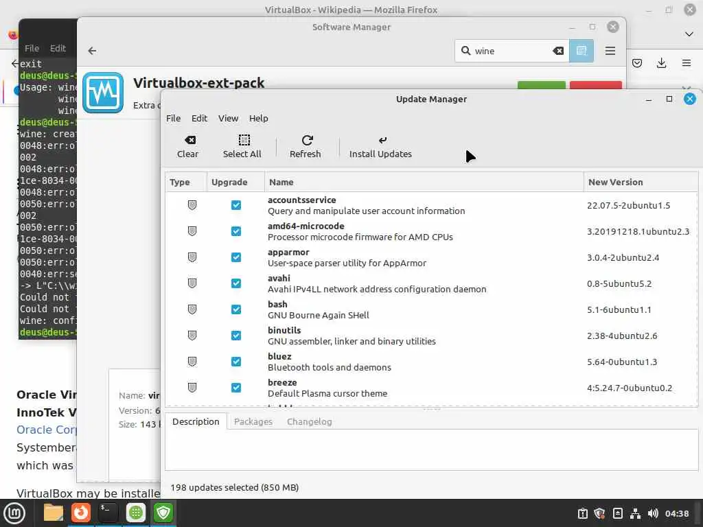This screenshot has height=527, width=703.
Task: Select the Description tab
Action: pyautogui.click(x=196, y=422)
